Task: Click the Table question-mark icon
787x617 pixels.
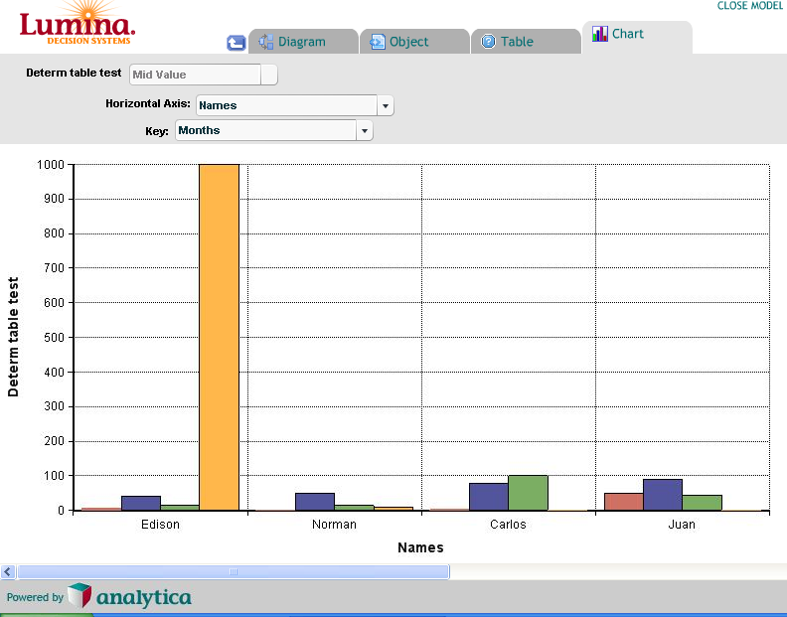Action: 488,41
